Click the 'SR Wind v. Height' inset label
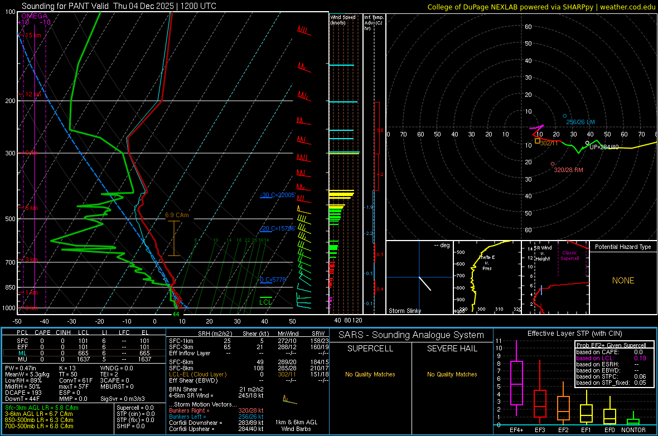The height and width of the screenshot is (436, 658). coord(543,253)
